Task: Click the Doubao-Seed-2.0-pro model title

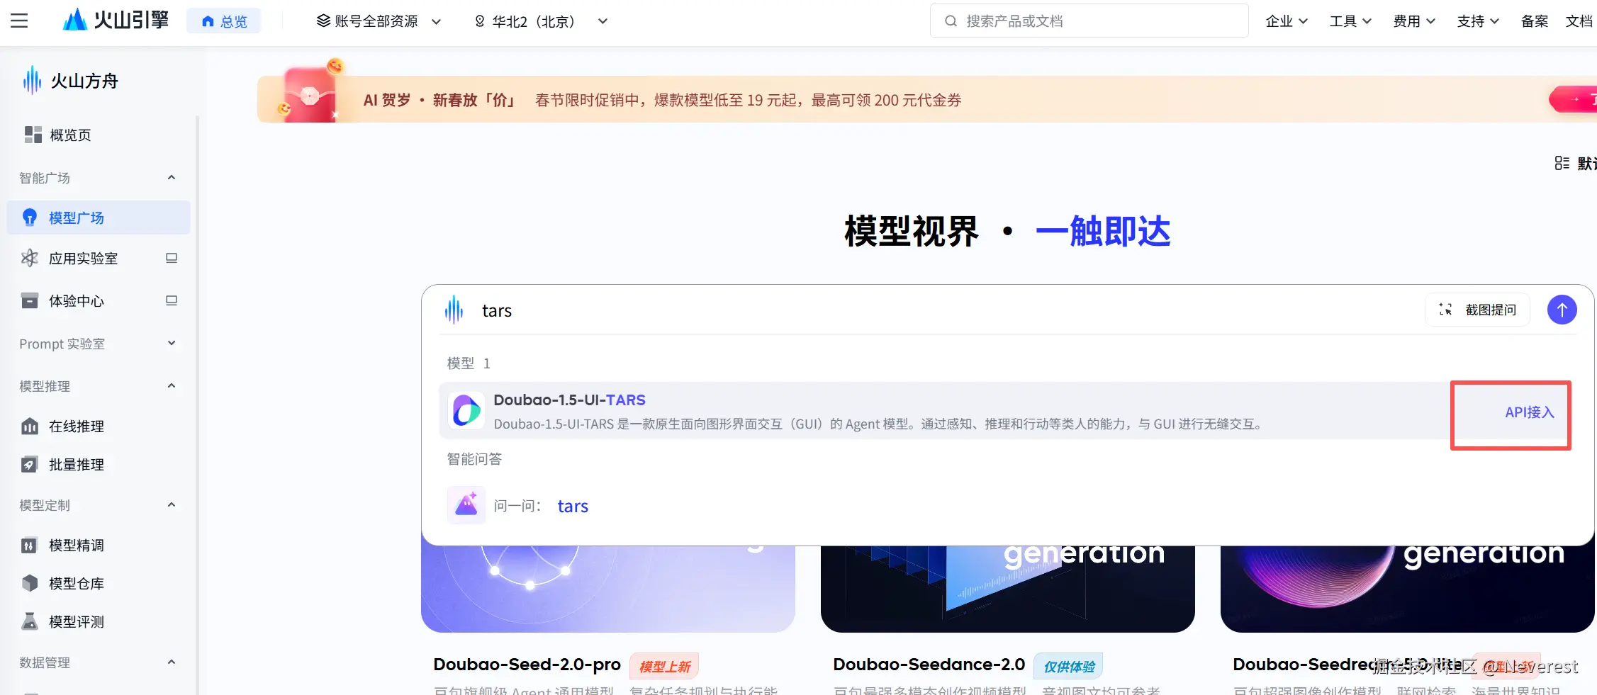Action: (527, 665)
